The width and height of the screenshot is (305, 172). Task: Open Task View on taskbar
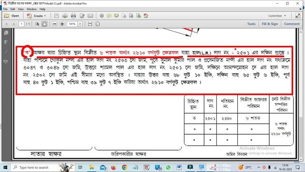click(80, 167)
